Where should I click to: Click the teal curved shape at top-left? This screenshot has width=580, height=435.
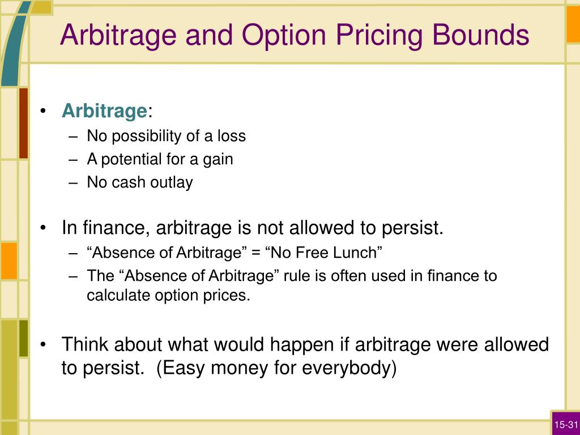click(15, 44)
